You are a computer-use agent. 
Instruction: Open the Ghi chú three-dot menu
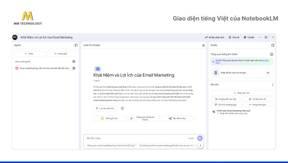pyautogui.click(x=272, y=85)
